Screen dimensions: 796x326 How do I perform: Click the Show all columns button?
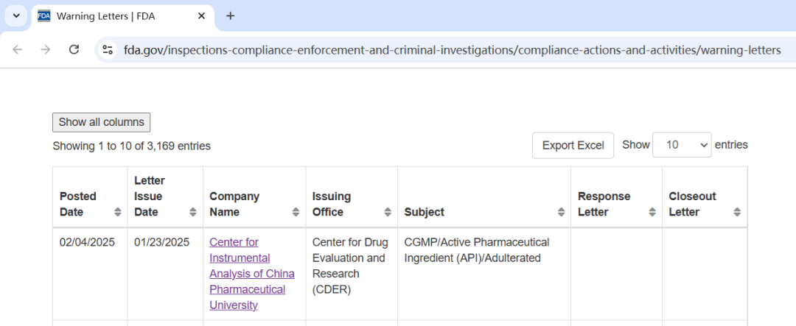(101, 122)
